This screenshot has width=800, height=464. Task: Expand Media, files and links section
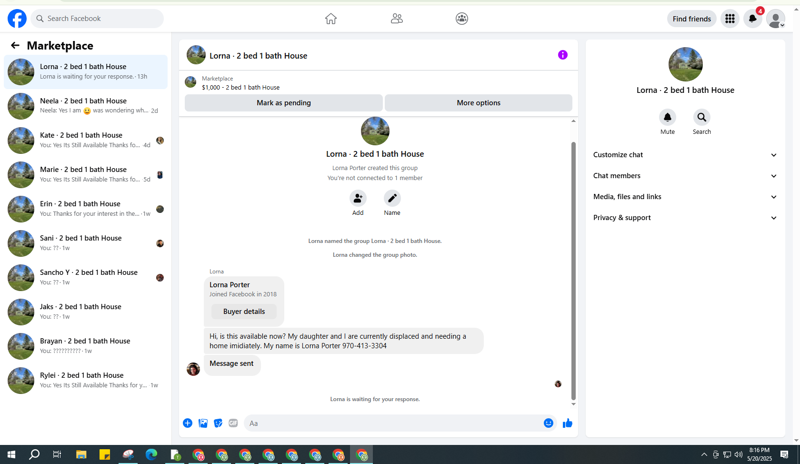pyautogui.click(x=685, y=197)
